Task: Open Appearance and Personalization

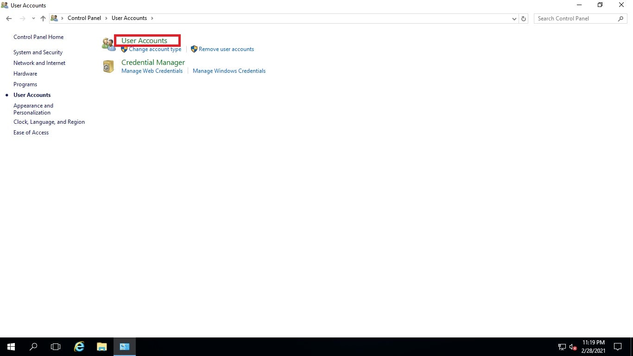Action: pos(33,109)
